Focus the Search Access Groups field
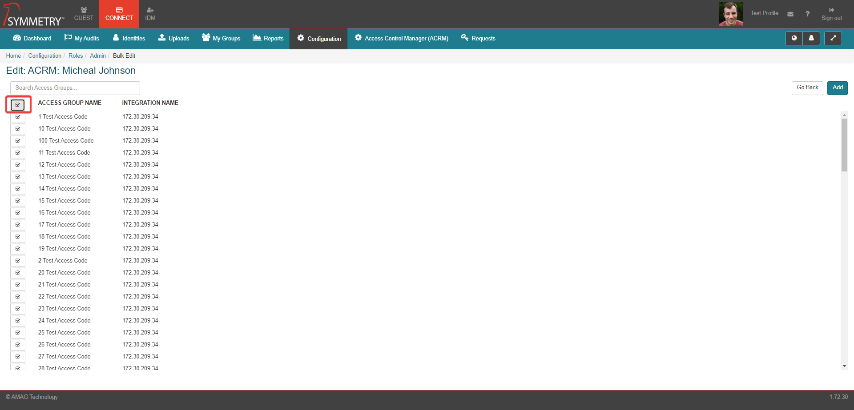The height and width of the screenshot is (410, 854). (75, 88)
